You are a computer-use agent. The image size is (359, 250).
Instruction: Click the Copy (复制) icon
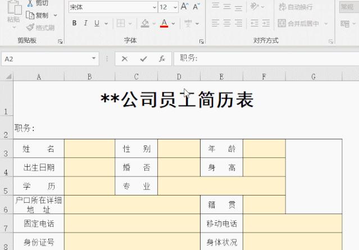pos(30,15)
